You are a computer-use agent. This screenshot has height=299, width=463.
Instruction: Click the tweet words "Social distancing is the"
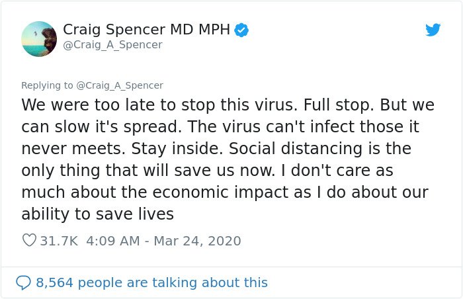click(x=319, y=149)
